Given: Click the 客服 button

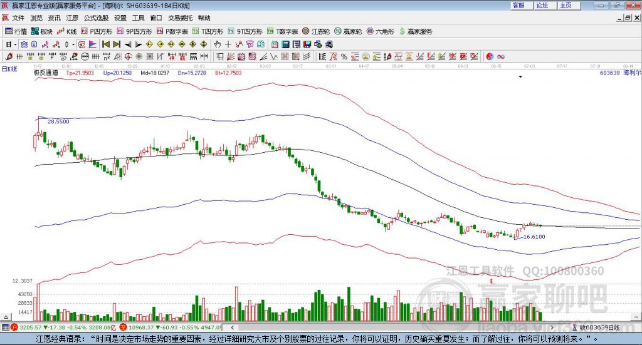Looking at the screenshot, I should coord(518,5).
